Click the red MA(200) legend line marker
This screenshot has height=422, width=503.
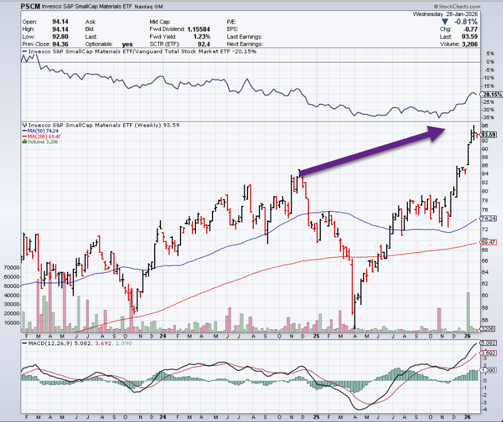click(23, 136)
